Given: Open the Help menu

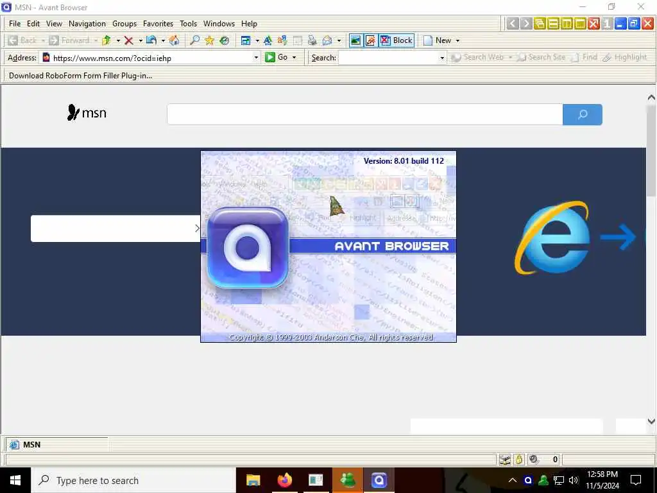Looking at the screenshot, I should 249,24.
